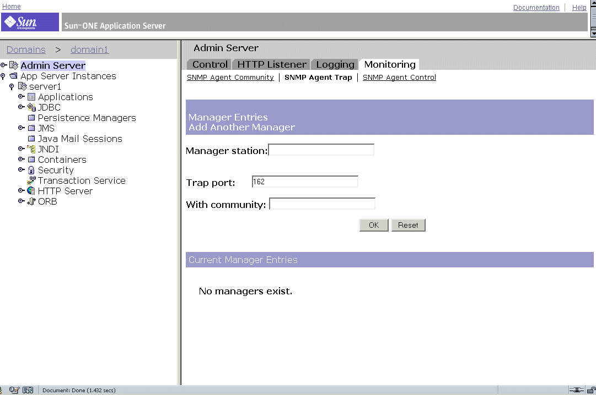Click the Reset button
Image resolution: width=596 pixels, height=395 pixels.
click(x=408, y=224)
